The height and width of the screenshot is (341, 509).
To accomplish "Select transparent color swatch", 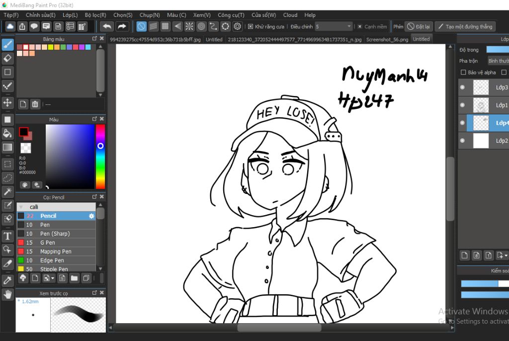I will coord(26,148).
